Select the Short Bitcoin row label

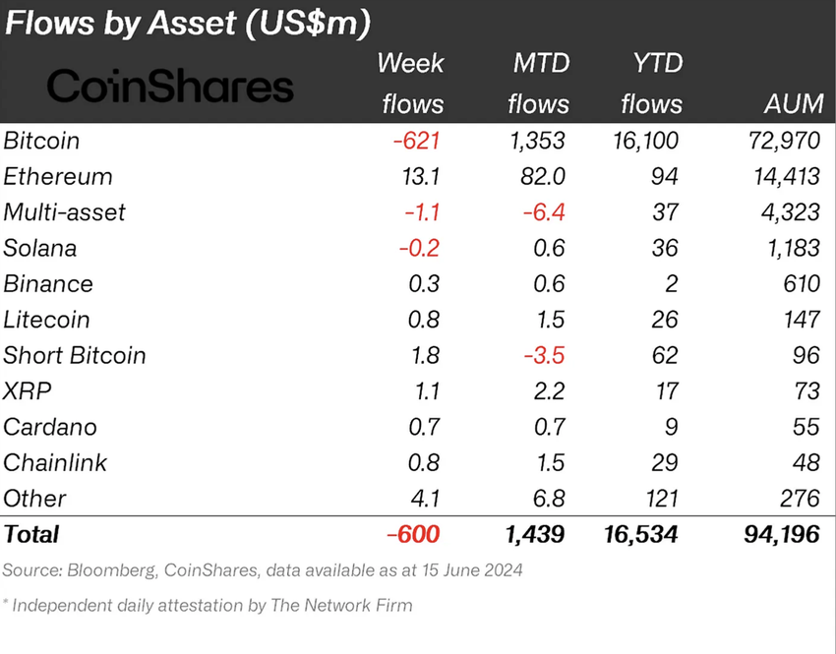click(75, 355)
